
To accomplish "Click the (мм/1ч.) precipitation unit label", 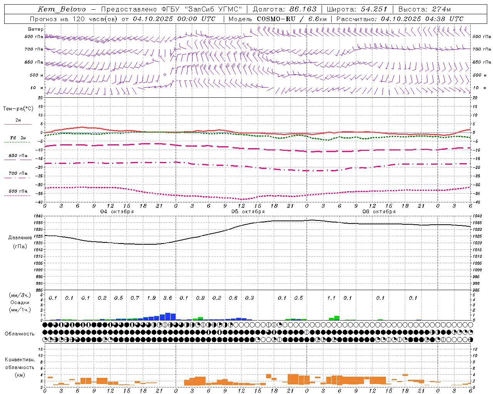I will 20,310.
